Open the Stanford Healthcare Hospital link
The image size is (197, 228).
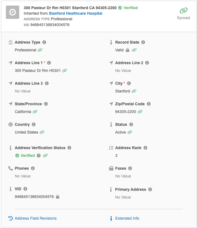[76, 13]
